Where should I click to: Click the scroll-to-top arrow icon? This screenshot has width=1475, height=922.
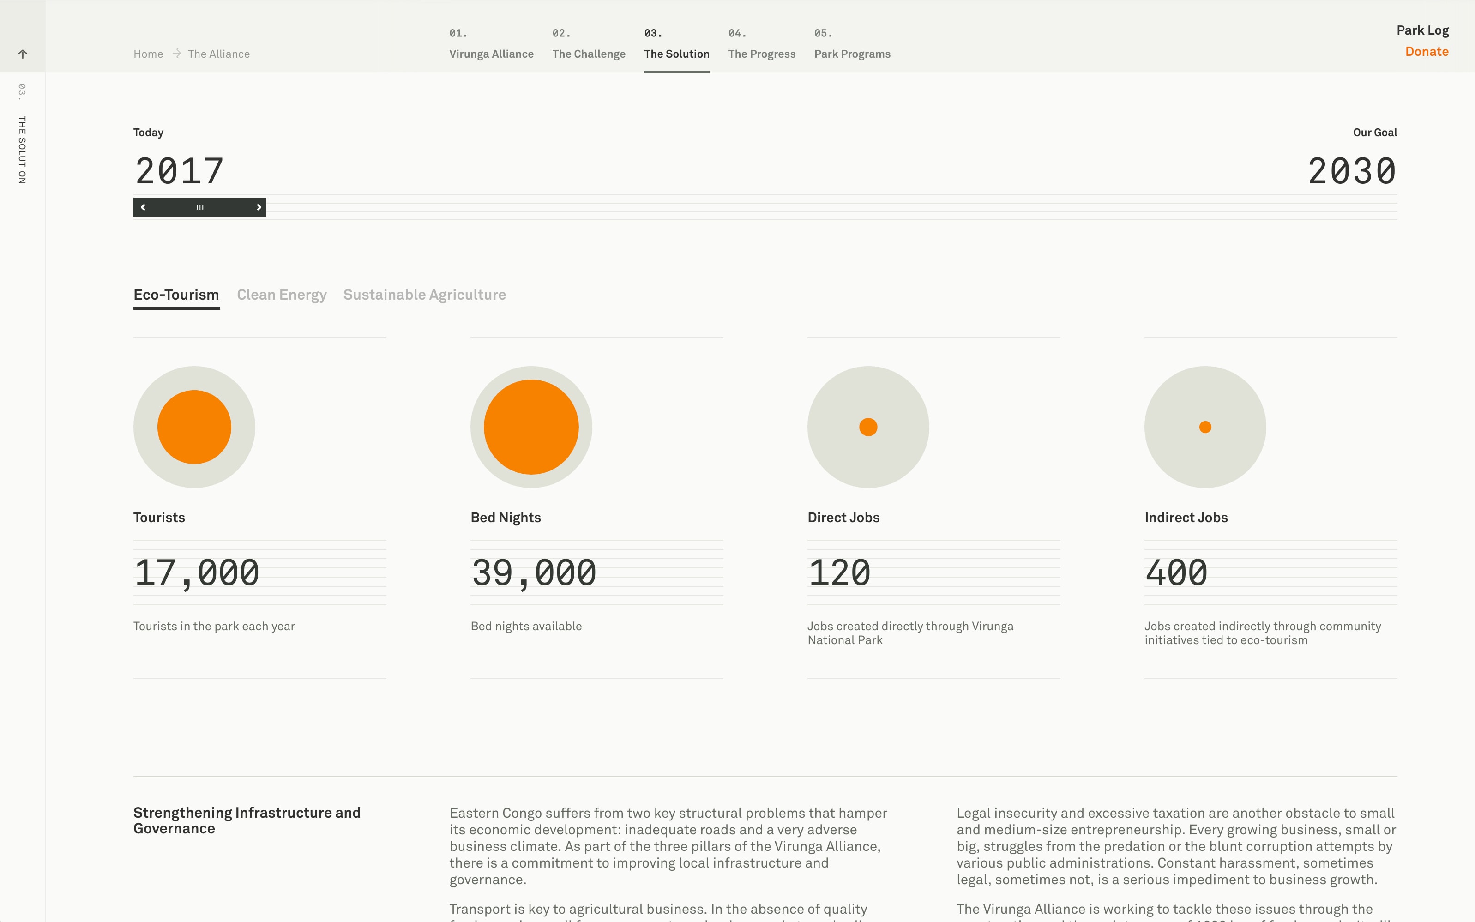[23, 54]
